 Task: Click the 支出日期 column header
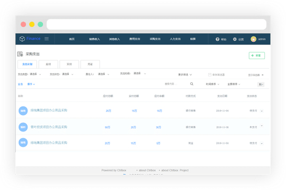pos(222,96)
